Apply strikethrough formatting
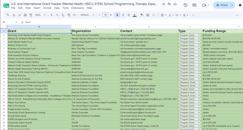The height and width of the screenshot is (130, 243). (x=129, y=15)
